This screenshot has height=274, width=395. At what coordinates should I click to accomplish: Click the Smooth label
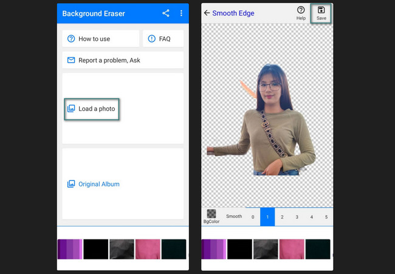pos(234,216)
